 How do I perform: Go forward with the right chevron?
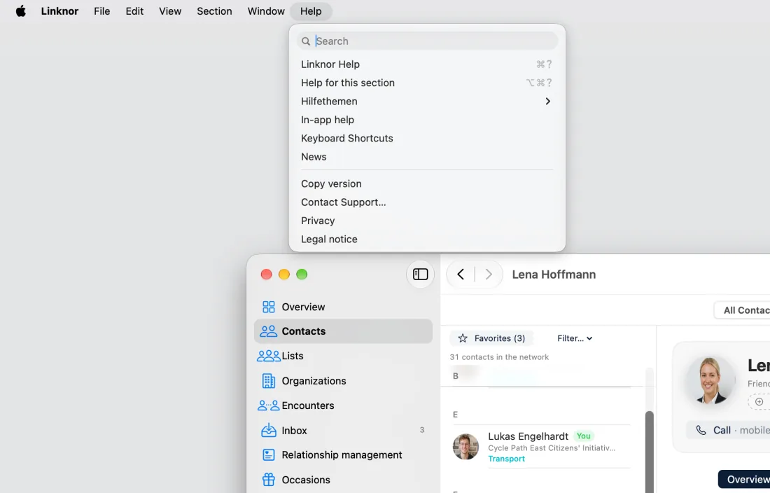coord(489,275)
